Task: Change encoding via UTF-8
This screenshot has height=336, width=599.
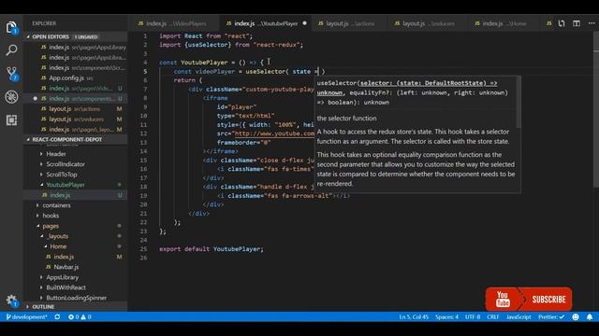Action: click(x=473, y=316)
